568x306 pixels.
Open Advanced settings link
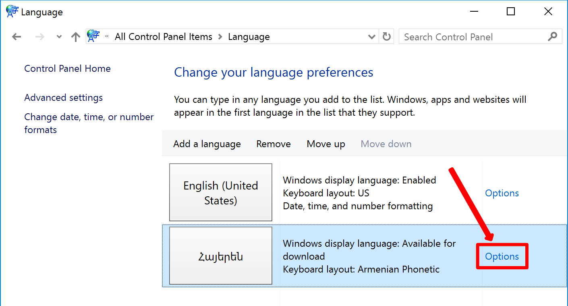pyautogui.click(x=63, y=98)
